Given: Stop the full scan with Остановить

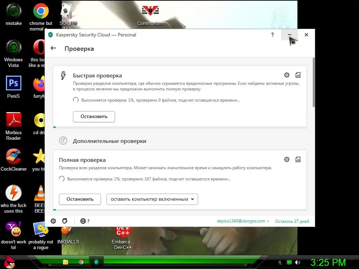Looking at the screenshot, I should [80, 199].
